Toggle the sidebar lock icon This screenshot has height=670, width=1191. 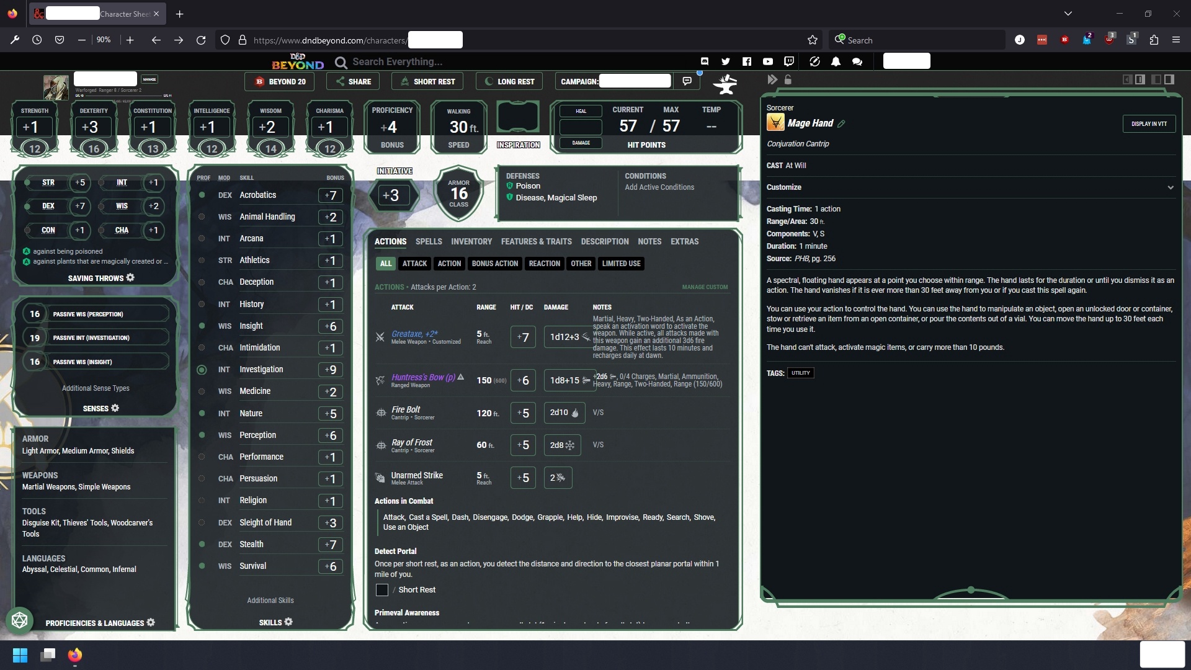[788, 79]
